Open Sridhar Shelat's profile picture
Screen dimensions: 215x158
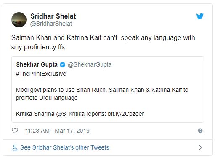19,20
